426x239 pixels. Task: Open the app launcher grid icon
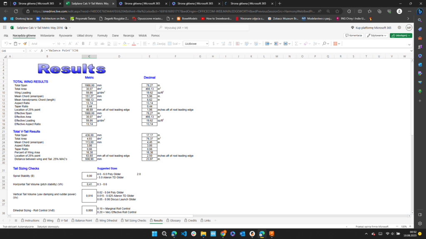click(5, 27)
